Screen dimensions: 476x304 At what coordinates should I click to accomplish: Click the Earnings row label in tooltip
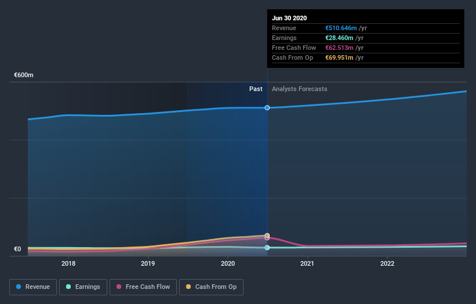click(x=284, y=38)
